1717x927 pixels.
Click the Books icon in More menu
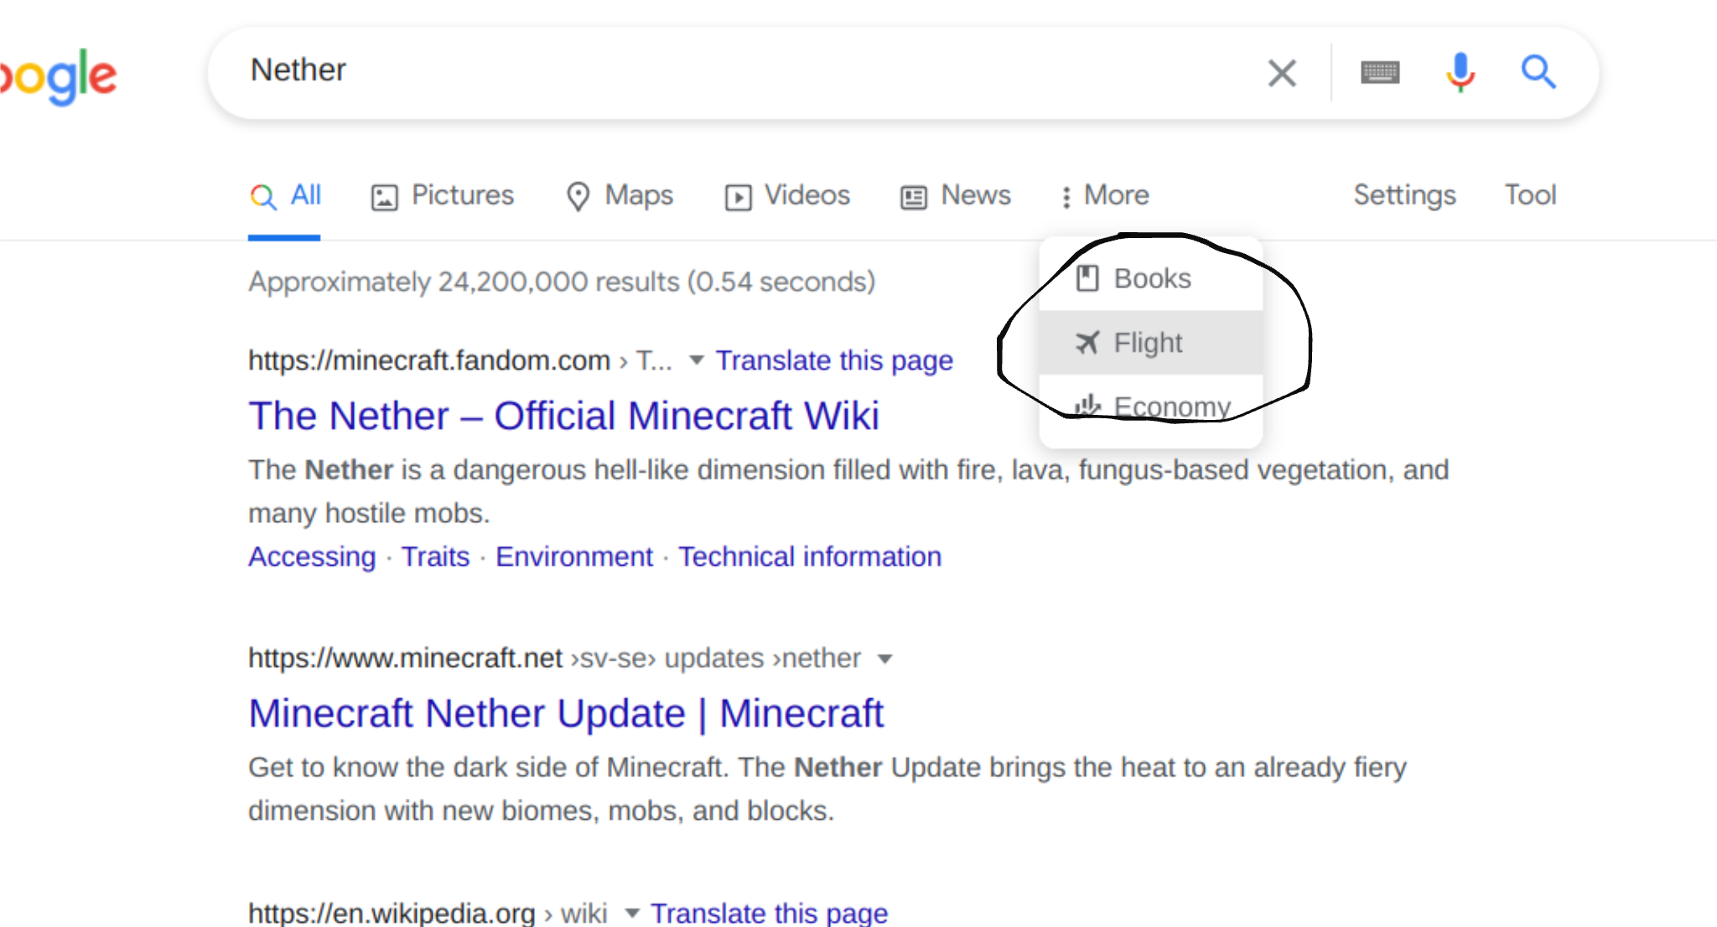point(1086,277)
